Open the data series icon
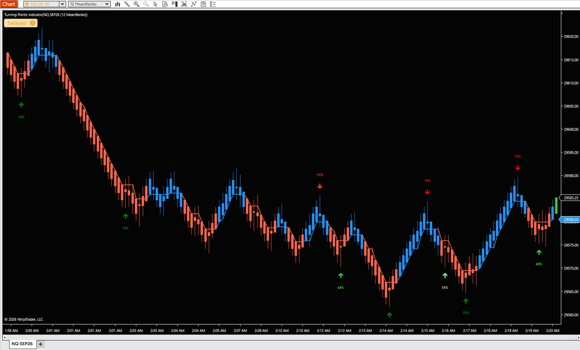Image resolution: width=580 pixels, height=350 pixels. click(x=184, y=4)
